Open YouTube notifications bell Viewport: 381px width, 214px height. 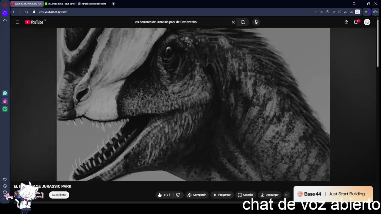(x=356, y=22)
